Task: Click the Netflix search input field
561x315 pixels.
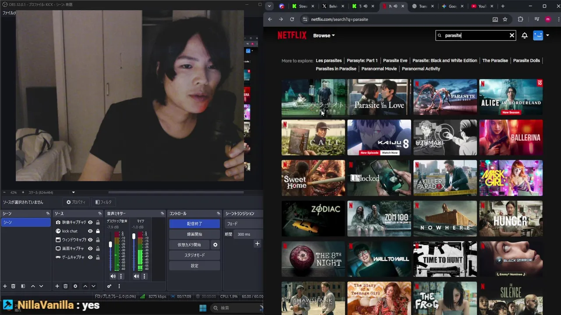Action: pyautogui.click(x=476, y=35)
